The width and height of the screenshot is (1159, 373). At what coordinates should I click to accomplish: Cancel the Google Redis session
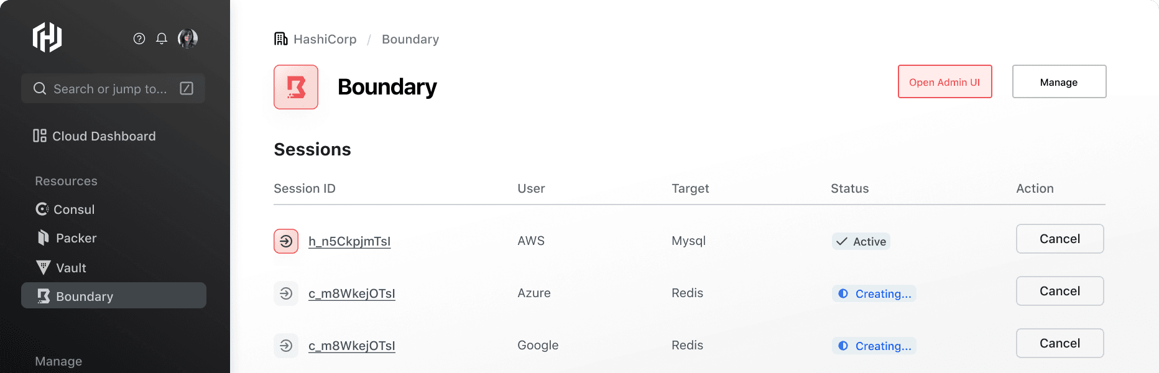click(1060, 343)
